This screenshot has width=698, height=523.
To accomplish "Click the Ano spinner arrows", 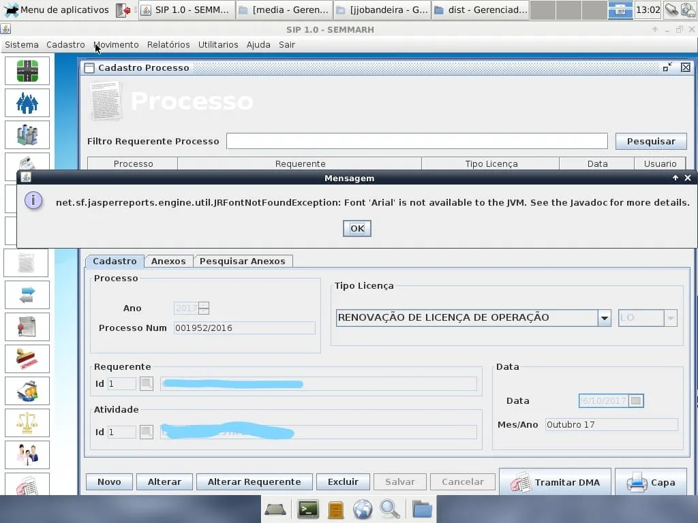I will 204,308.
